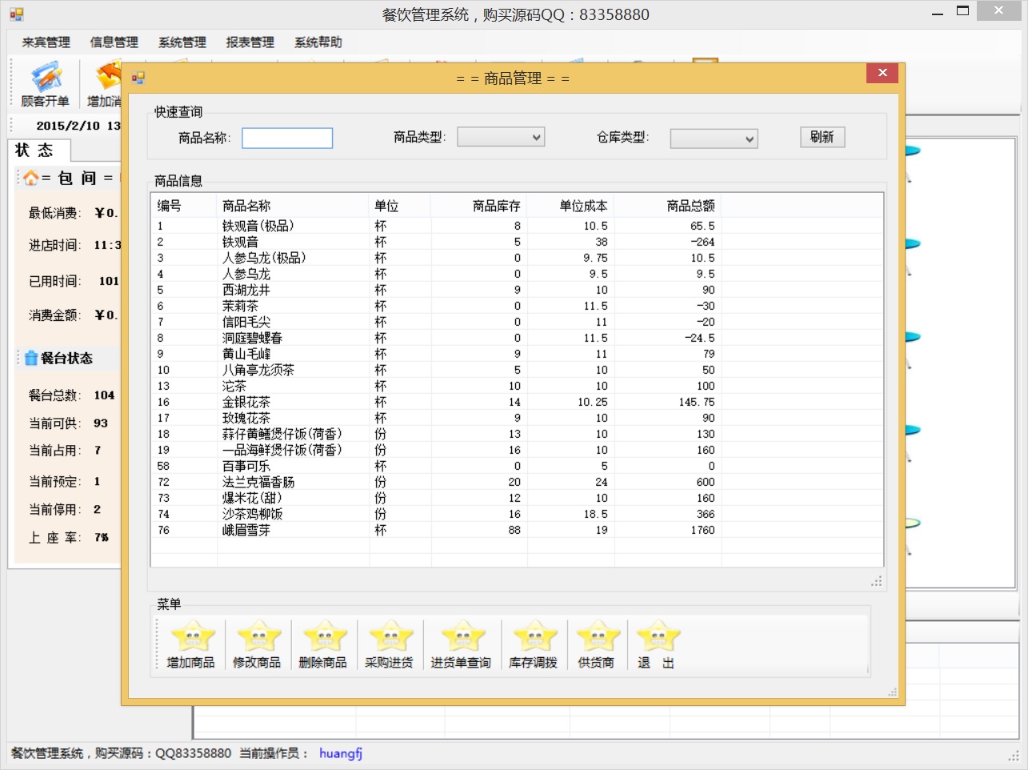
Task: Click the 增加商品 star icon
Action: coord(191,639)
